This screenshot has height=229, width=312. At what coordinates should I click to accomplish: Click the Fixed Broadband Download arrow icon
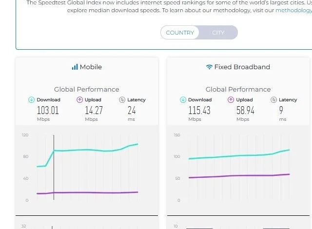(183, 100)
